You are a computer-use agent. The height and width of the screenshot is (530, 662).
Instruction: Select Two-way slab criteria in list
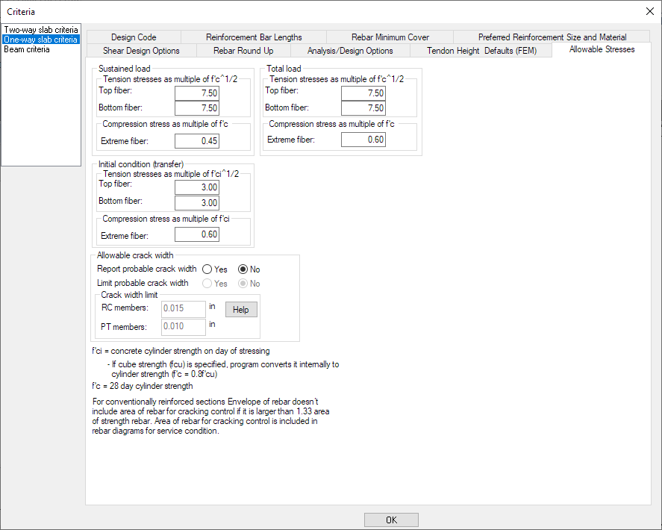pos(40,30)
